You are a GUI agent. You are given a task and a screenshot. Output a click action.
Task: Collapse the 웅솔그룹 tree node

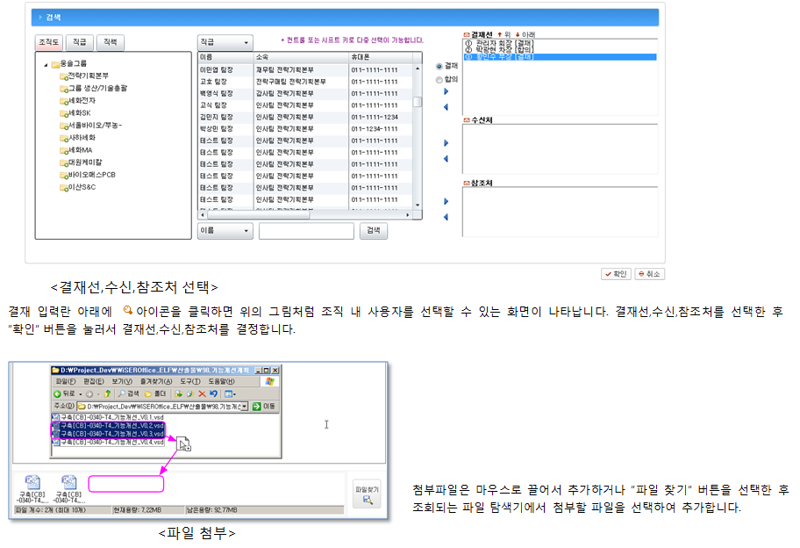46,64
